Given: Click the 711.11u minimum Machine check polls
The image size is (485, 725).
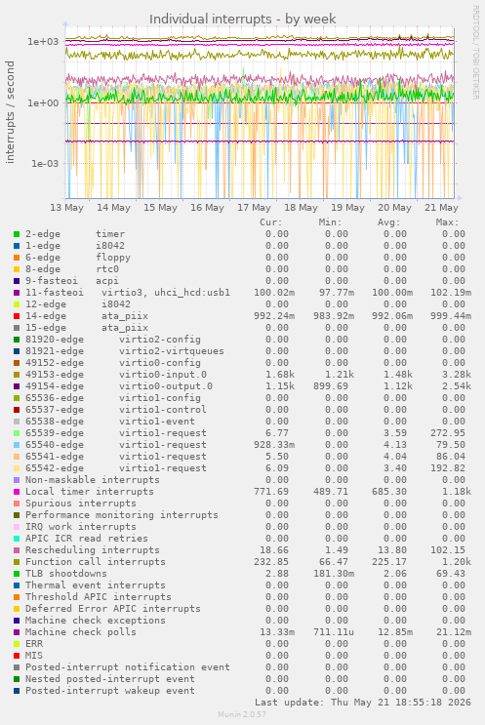Looking at the screenshot, I should coord(333,632).
